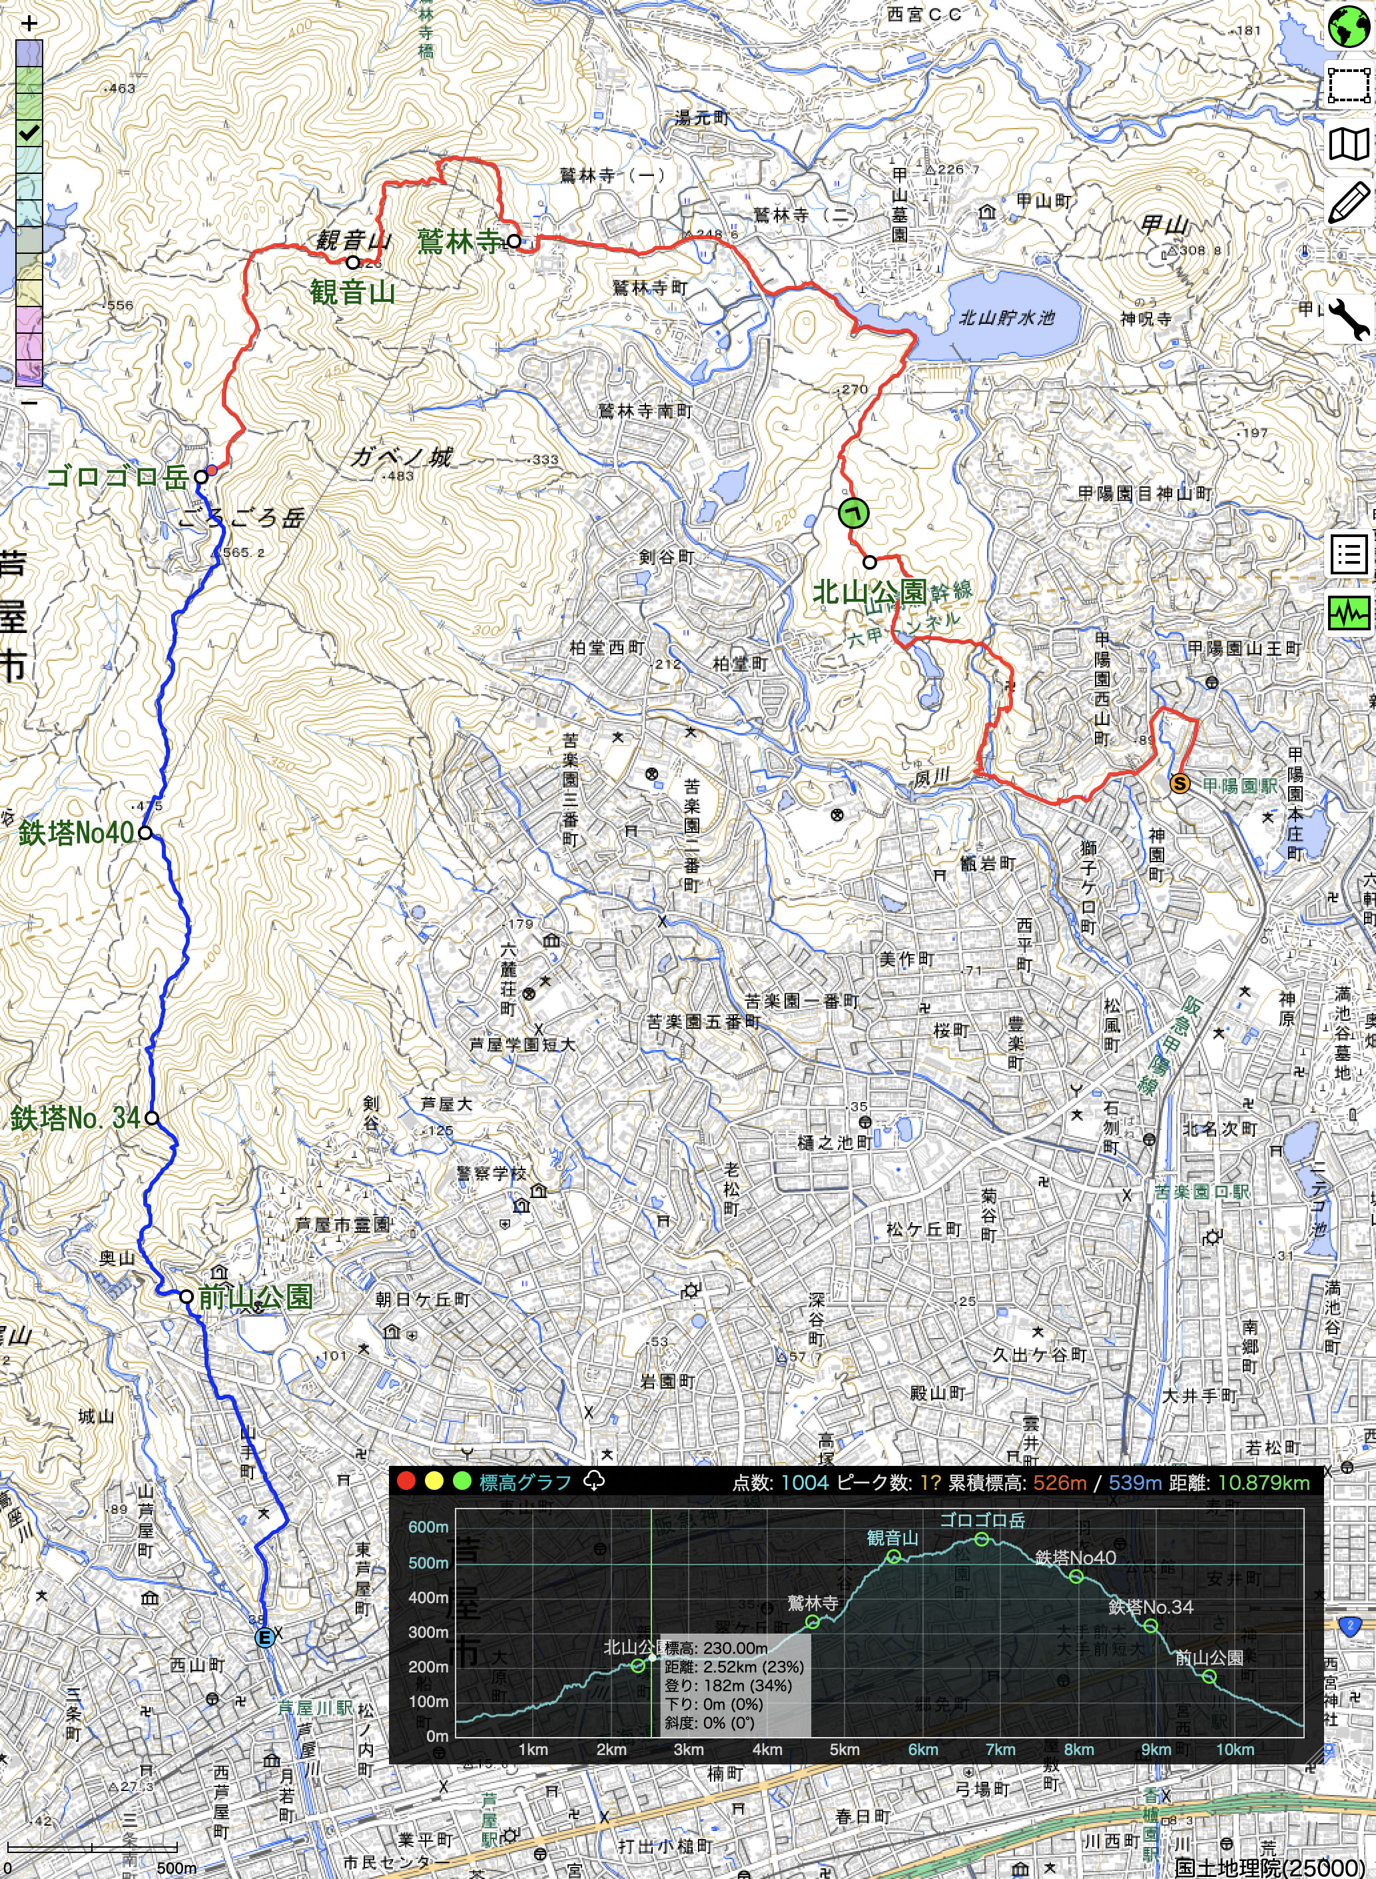Click the point count value 1004

tap(805, 1483)
